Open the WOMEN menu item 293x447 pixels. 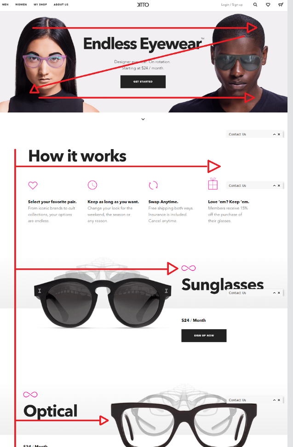(21, 5)
